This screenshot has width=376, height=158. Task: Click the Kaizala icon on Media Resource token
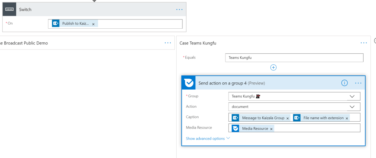pyautogui.click(x=235, y=128)
